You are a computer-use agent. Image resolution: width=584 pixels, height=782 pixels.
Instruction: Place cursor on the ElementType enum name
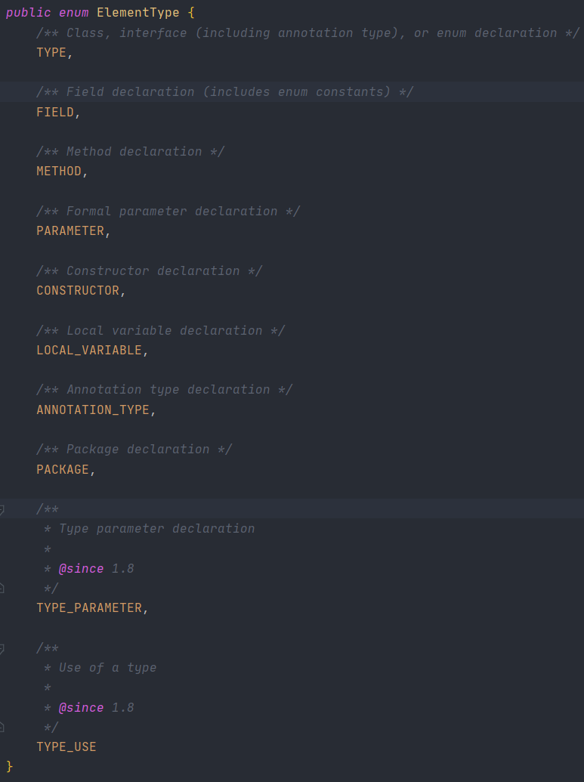point(138,13)
